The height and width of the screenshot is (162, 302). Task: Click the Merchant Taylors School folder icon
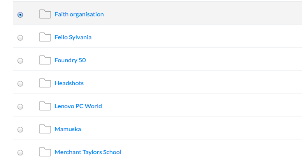[x=45, y=152]
